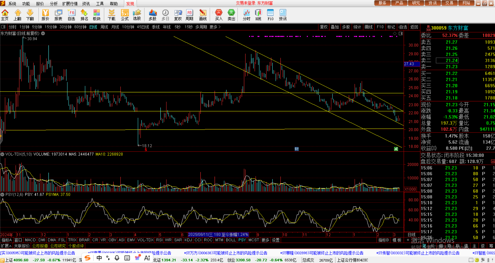Open the 工具 menu
The height and width of the screenshot is (263, 495).
100,4
